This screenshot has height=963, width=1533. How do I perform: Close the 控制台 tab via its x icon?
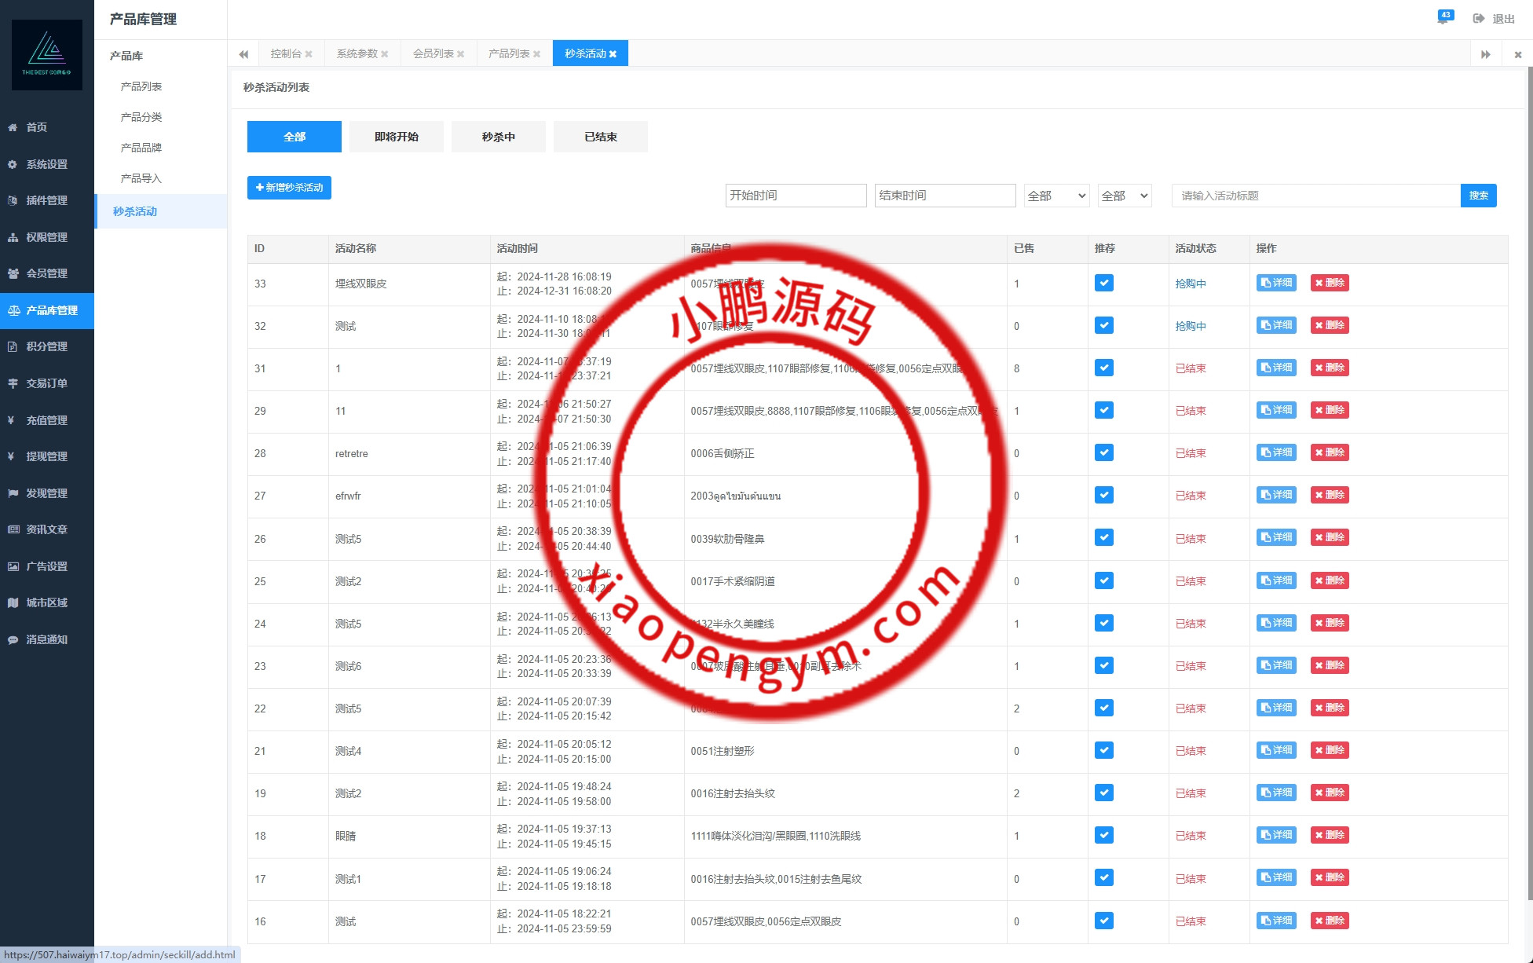309,54
